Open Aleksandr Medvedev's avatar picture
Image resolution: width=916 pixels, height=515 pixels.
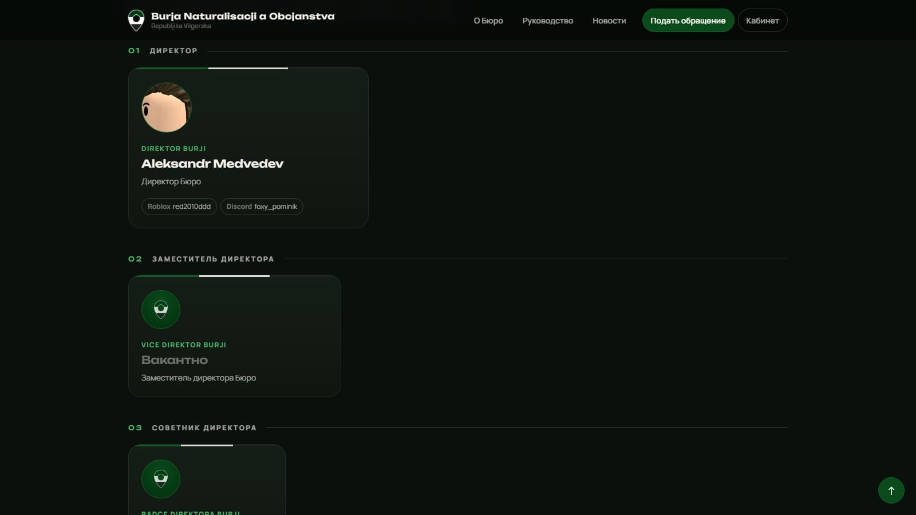tap(167, 108)
